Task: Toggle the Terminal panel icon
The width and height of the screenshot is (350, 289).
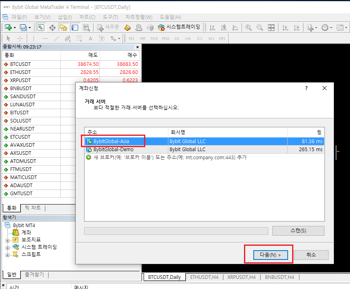Action: [x=75, y=27]
